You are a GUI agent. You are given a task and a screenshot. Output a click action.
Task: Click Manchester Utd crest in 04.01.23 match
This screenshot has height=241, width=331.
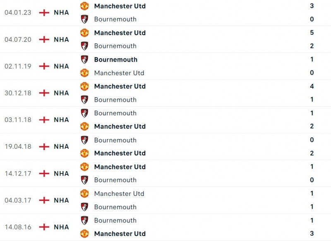point(84,6)
